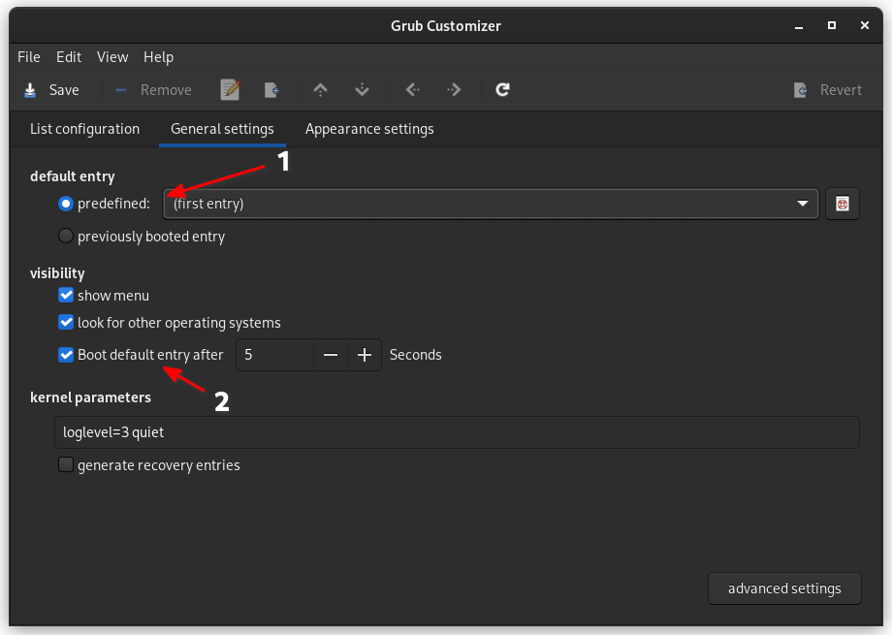The height and width of the screenshot is (635, 892).
Task: Click inside the kernel parameters text field
Action: [456, 431]
